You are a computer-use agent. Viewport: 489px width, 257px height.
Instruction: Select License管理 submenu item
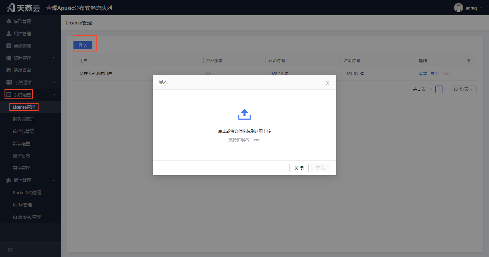[31, 107]
